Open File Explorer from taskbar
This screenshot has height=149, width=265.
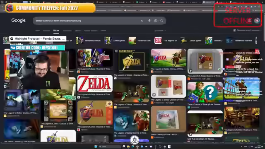tap(128, 147)
